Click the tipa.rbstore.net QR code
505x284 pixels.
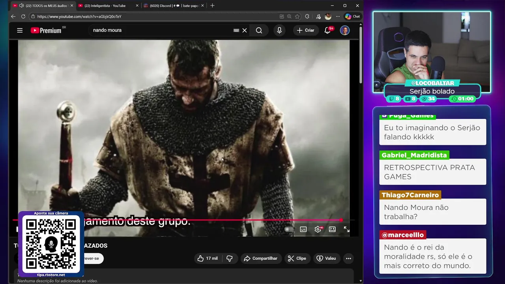click(x=51, y=243)
